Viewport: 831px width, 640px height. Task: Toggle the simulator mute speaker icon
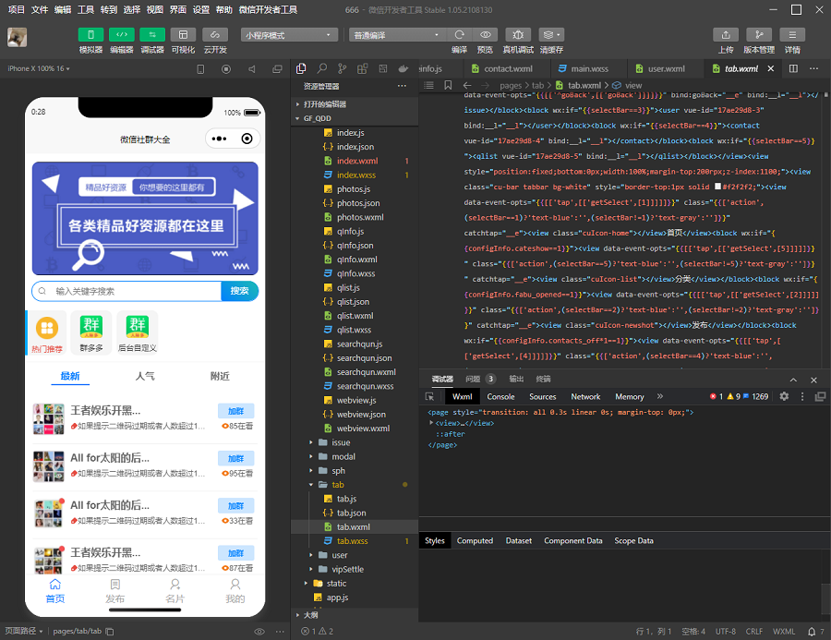(252, 69)
